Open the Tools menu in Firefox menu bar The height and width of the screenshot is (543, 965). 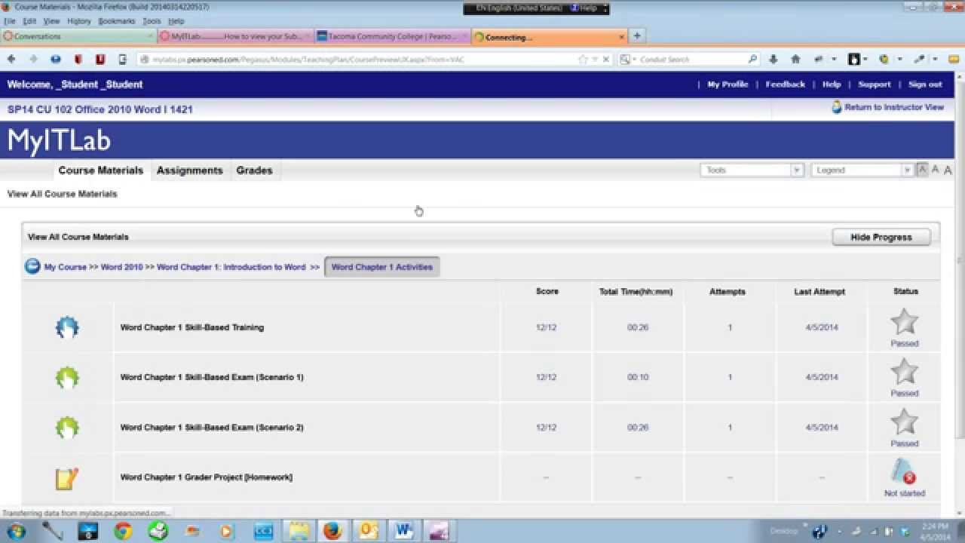pyautogui.click(x=152, y=21)
